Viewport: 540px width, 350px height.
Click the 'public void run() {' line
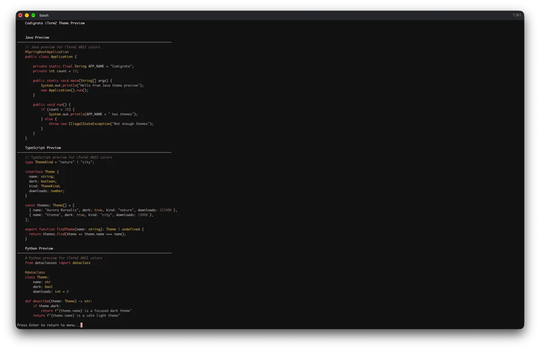[52, 104]
